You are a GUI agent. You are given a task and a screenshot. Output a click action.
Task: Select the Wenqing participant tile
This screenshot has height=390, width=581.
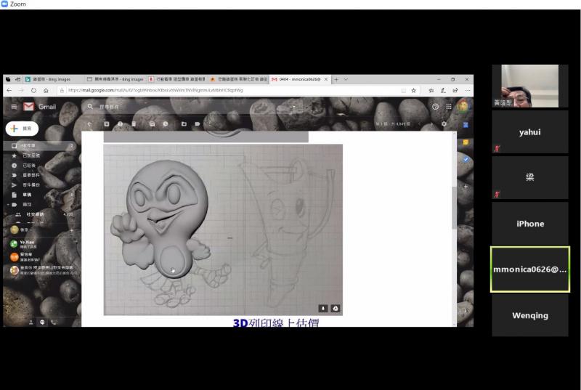(x=529, y=315)
